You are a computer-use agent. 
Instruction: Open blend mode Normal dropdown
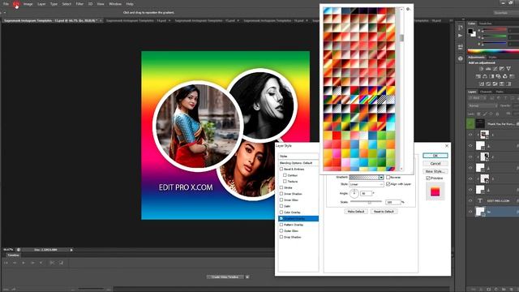click(483, 106)
